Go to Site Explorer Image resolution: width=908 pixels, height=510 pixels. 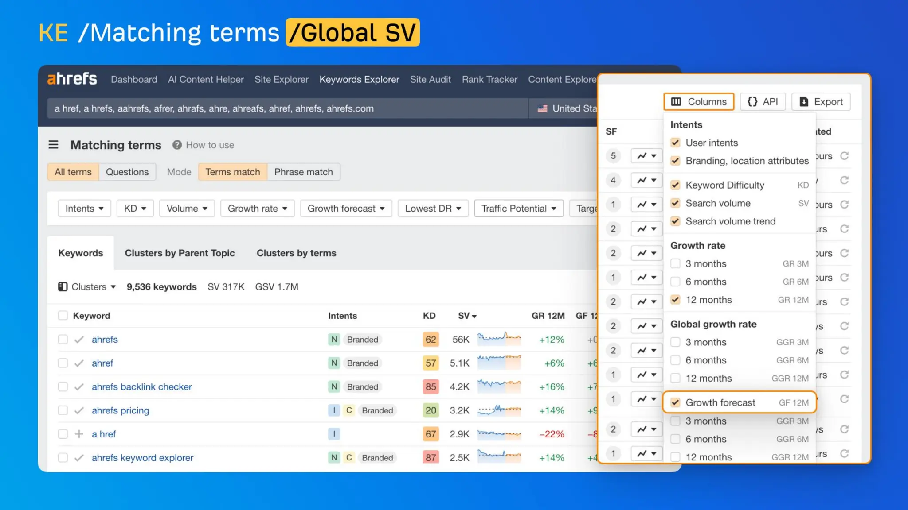tap(282, 79)
